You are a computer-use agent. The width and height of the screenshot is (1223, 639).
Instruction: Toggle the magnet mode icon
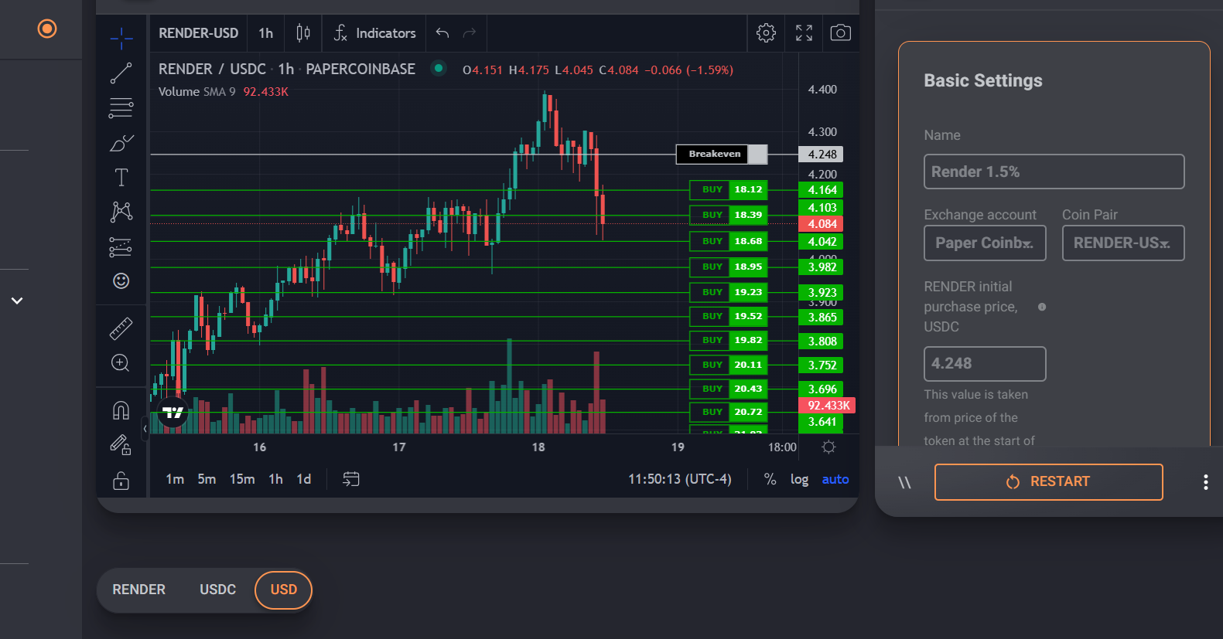coord(121,410)
